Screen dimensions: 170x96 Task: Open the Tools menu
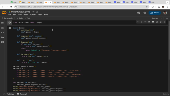click(x=40, y=15)
